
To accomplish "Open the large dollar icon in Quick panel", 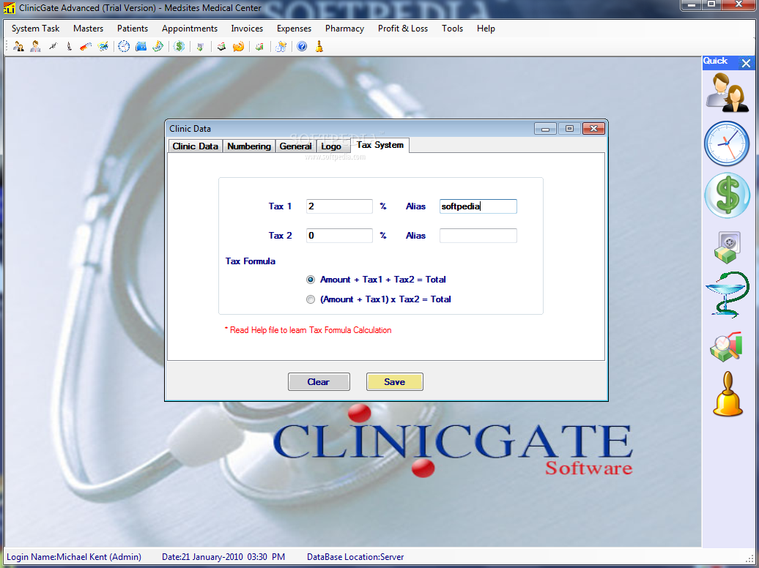I will [727, 195].
